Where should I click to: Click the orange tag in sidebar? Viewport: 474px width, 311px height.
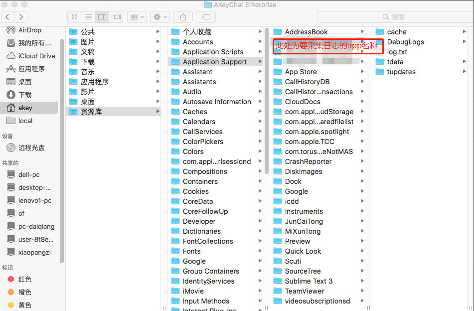(x=24, y=292)
